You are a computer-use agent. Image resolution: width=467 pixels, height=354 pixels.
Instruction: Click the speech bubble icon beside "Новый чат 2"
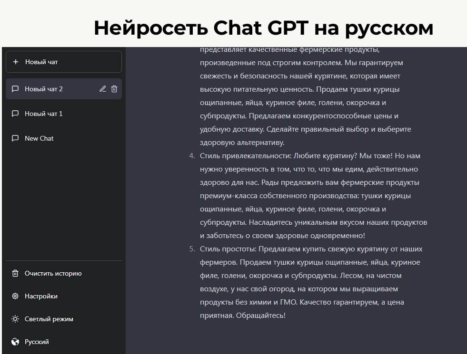15,89
